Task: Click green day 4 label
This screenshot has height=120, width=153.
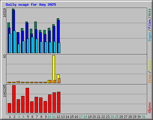Action: 23,117
